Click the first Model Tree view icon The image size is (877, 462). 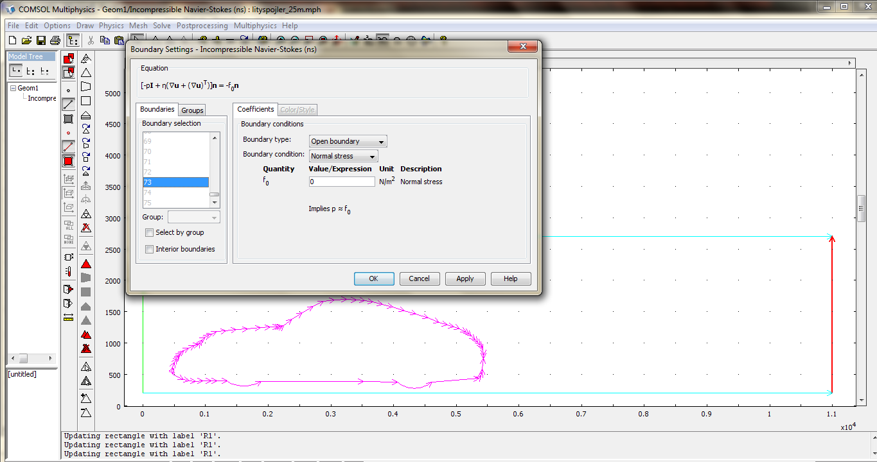[16, 71]
